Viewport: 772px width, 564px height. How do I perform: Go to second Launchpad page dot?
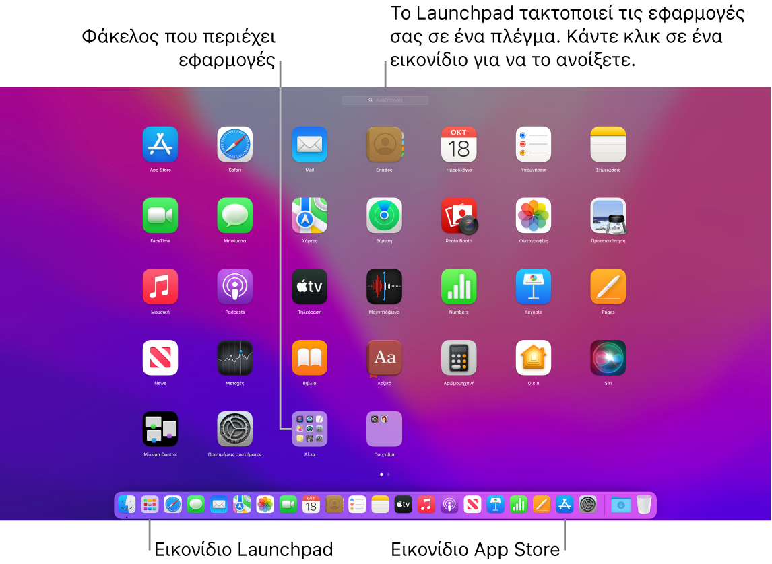click(x=389, y=474)
